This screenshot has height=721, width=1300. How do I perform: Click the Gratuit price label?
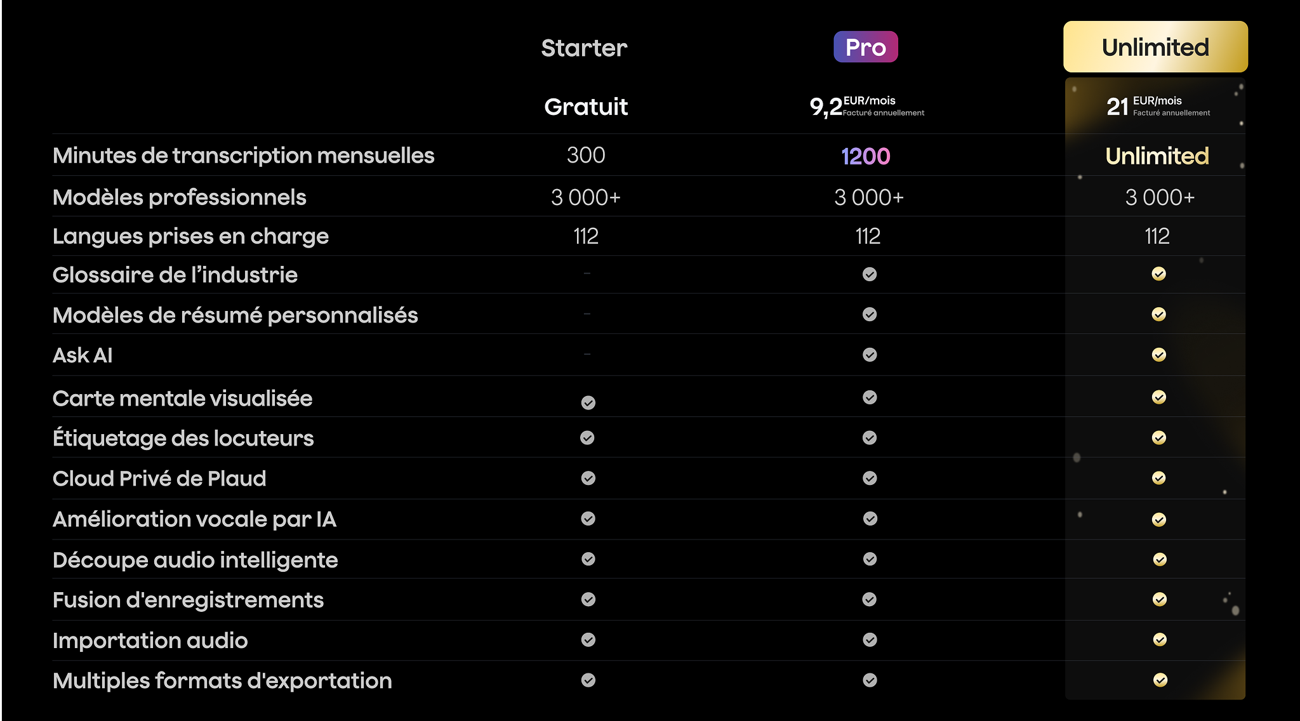point(586,107)
